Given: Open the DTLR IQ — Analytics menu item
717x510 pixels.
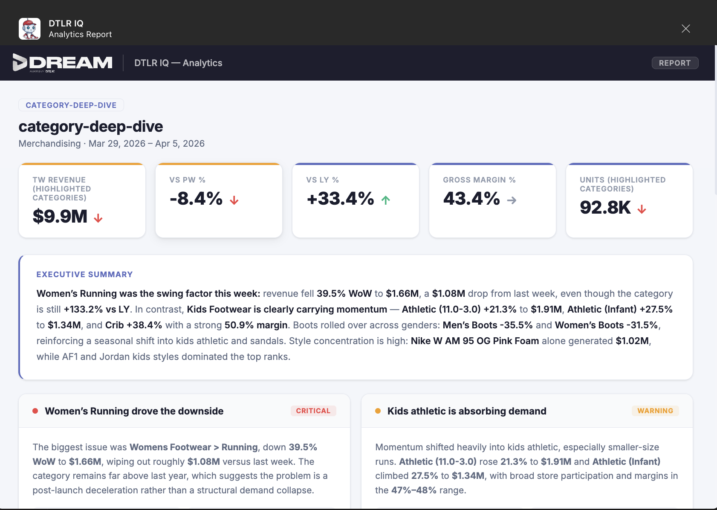Looking at the screenshot, I should [178, 63].
